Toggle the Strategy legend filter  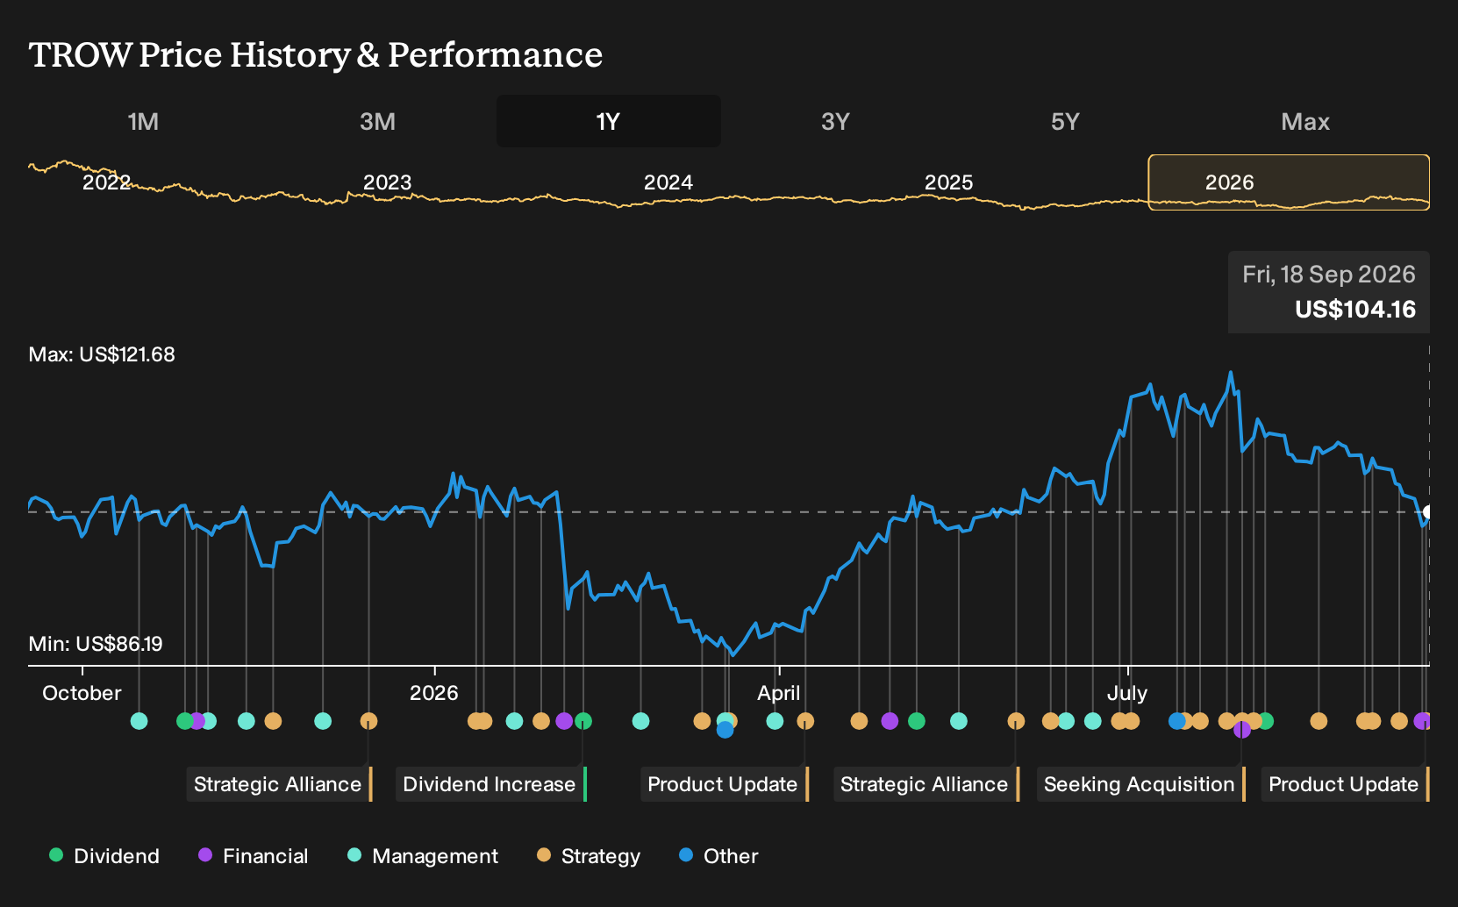coord(589,856)
